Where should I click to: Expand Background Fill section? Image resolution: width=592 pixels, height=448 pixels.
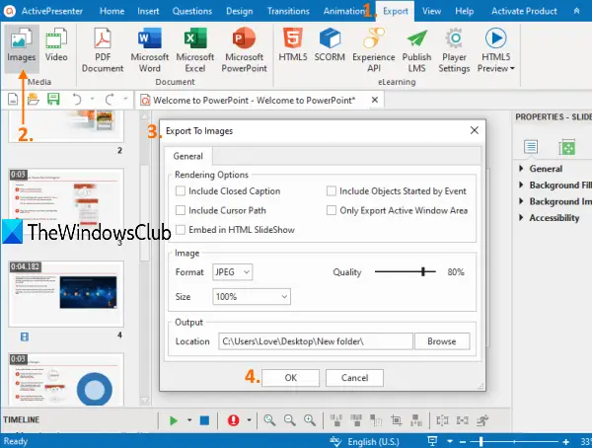(521, 186)
